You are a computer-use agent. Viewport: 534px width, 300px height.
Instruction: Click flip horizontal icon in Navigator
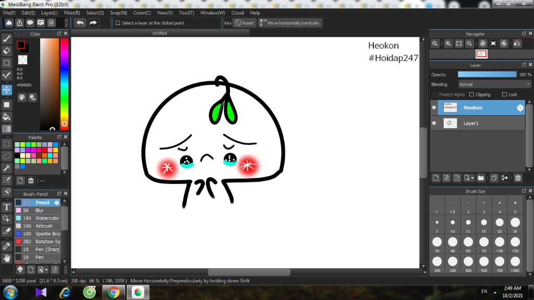pyautogui.click(x=517, y=44)
